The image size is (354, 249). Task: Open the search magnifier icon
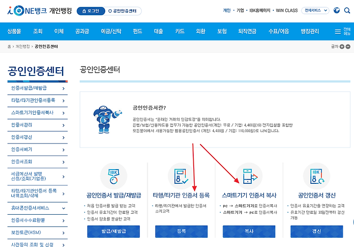pyautogui.click(x=347, y=10)
